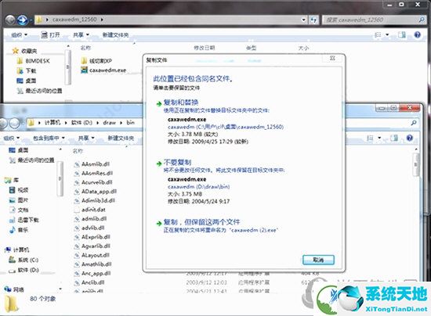
Task: Click search magnifier in bin window
Action: click(x=414, y=123)
